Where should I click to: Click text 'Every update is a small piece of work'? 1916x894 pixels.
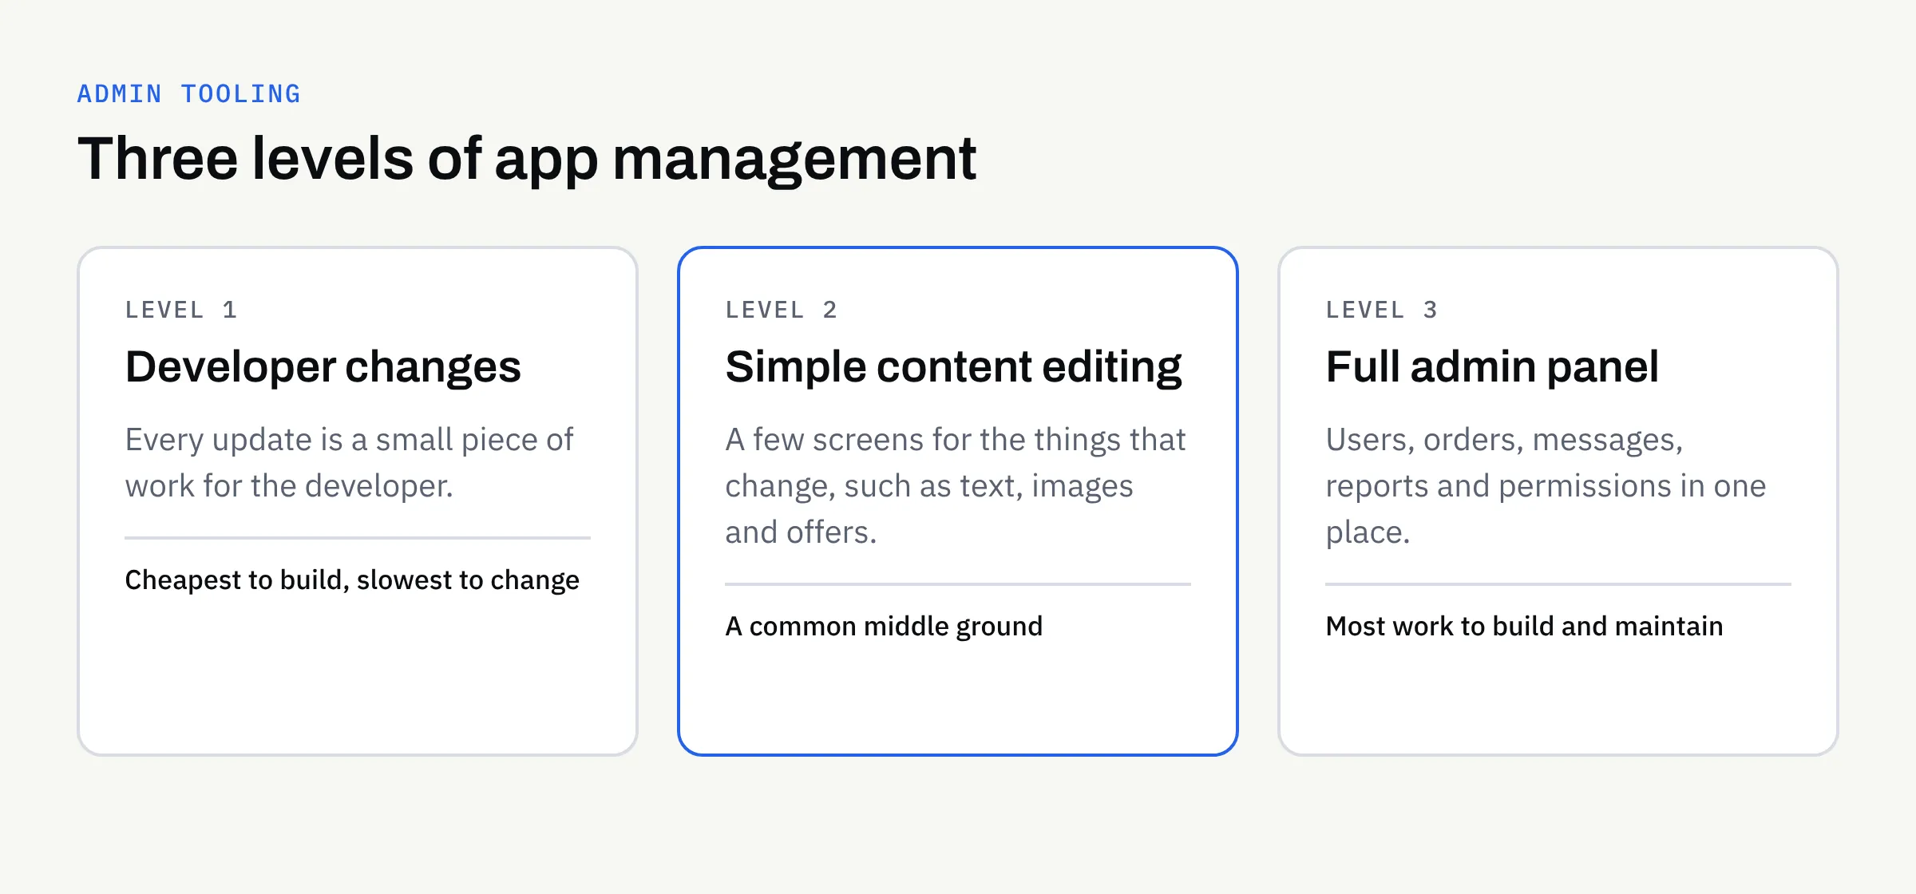(349, 463)
